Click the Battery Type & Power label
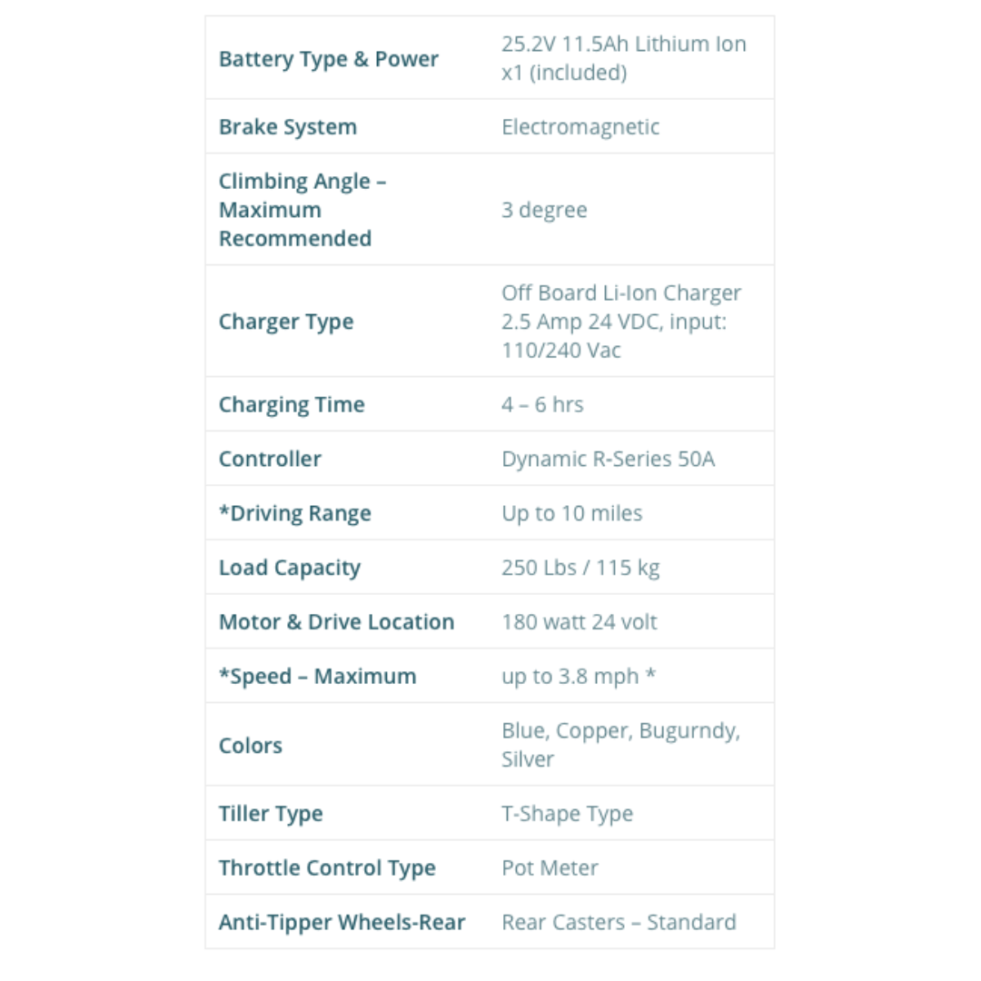The width and height of the screenshot is (981, 981). click(x=328, y=60)
